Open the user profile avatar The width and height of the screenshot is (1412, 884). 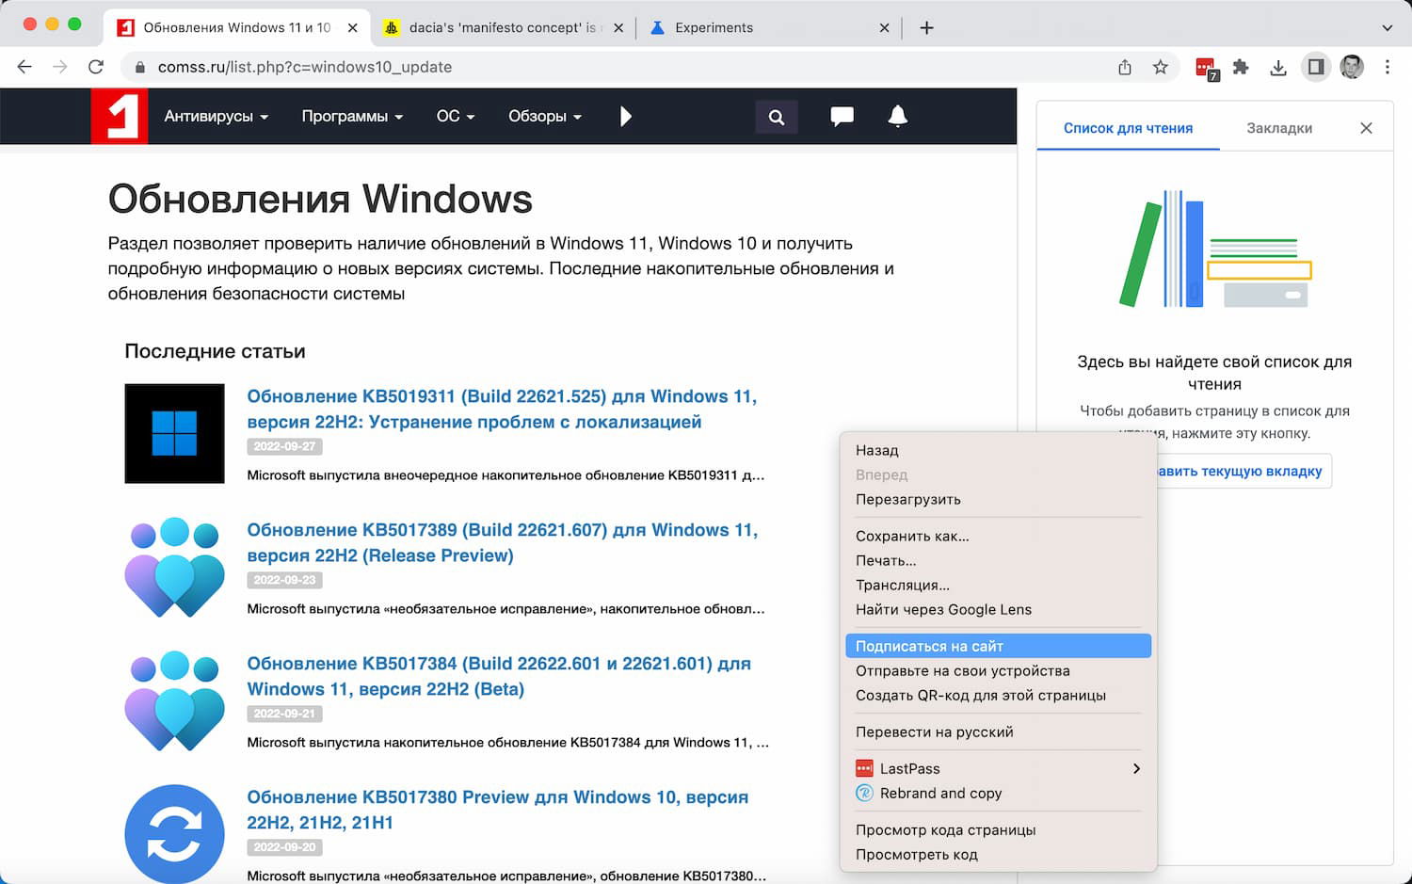(x=1352, y=67)
